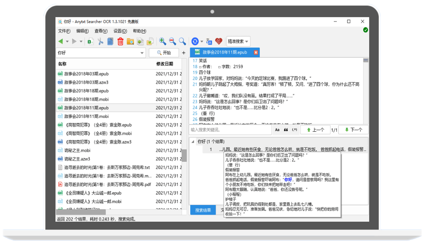Expand the 你好 search history dropdown
Viewport: 425px width, 244px height.
pyautogui.click(x=143, y=53)
